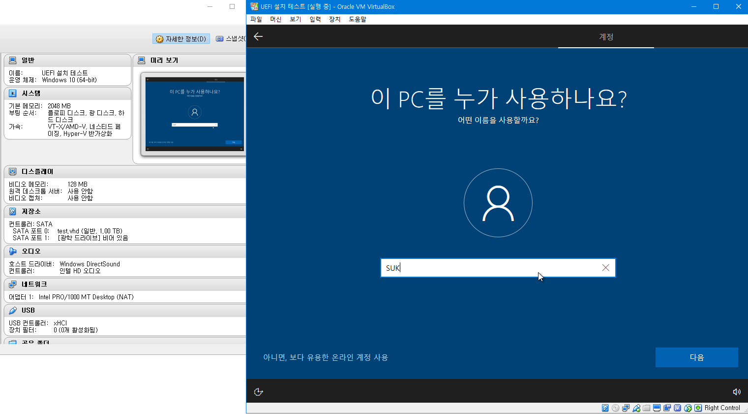Click the '128 MB' video memory value

(x=78, y=184)
